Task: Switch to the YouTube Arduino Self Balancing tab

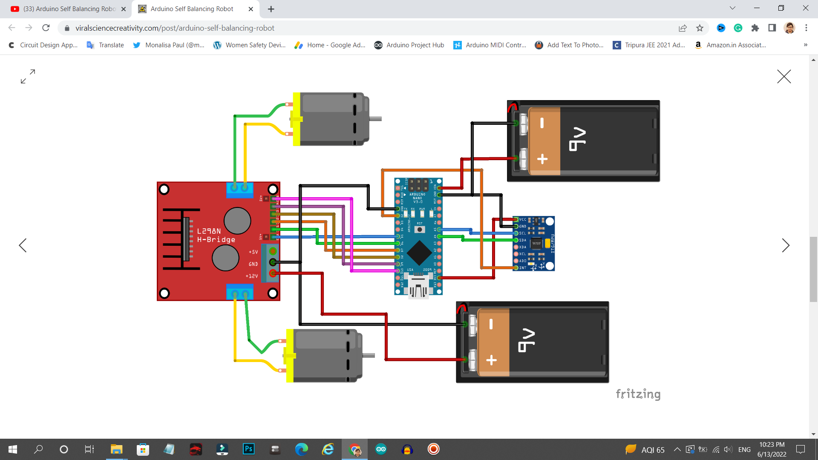Action: 64,9
